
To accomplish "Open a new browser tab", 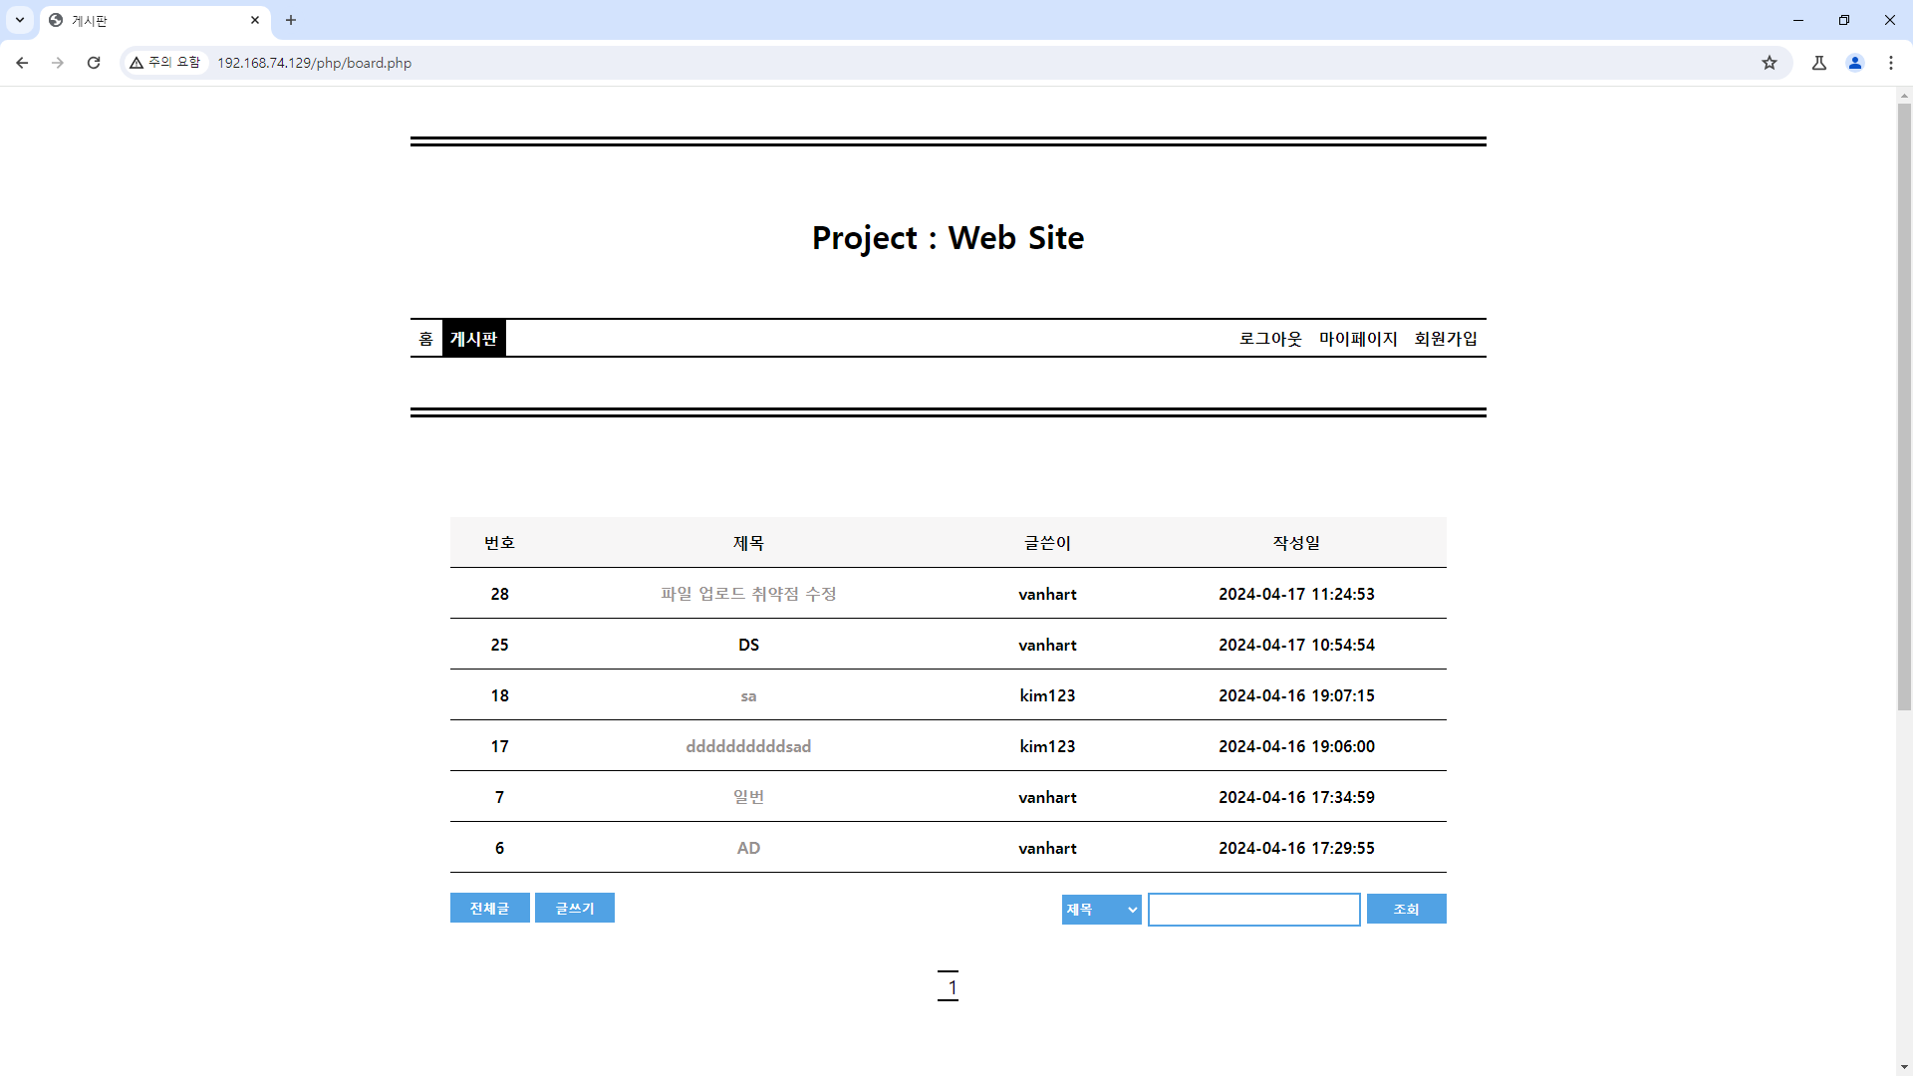I will [291, 20].
